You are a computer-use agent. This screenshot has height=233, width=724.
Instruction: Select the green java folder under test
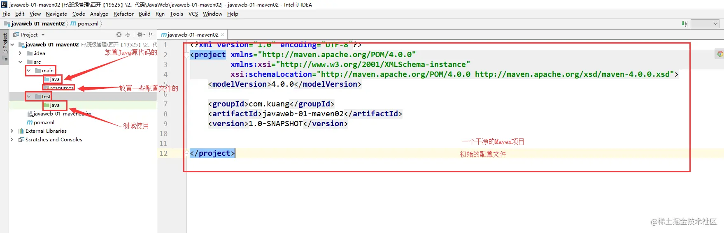(52, 105)
